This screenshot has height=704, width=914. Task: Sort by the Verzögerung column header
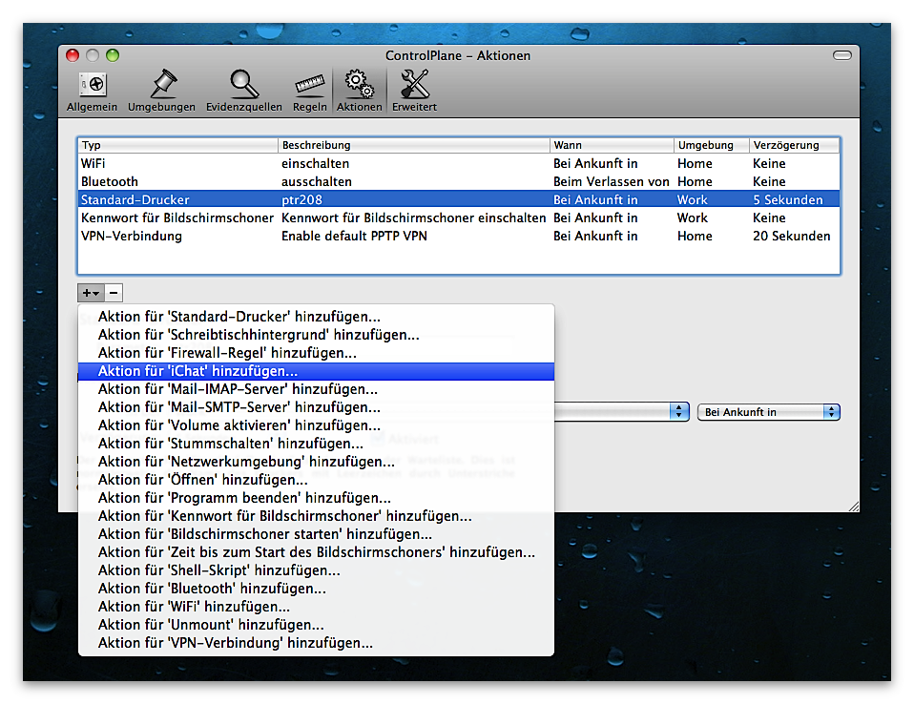795,145
